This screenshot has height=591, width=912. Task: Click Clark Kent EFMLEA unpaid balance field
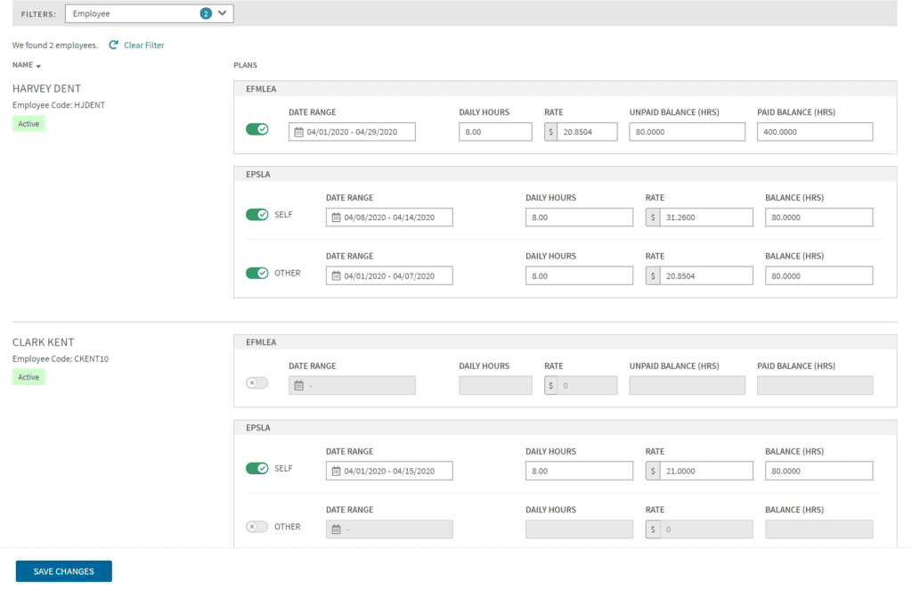(x=687, y=385)
